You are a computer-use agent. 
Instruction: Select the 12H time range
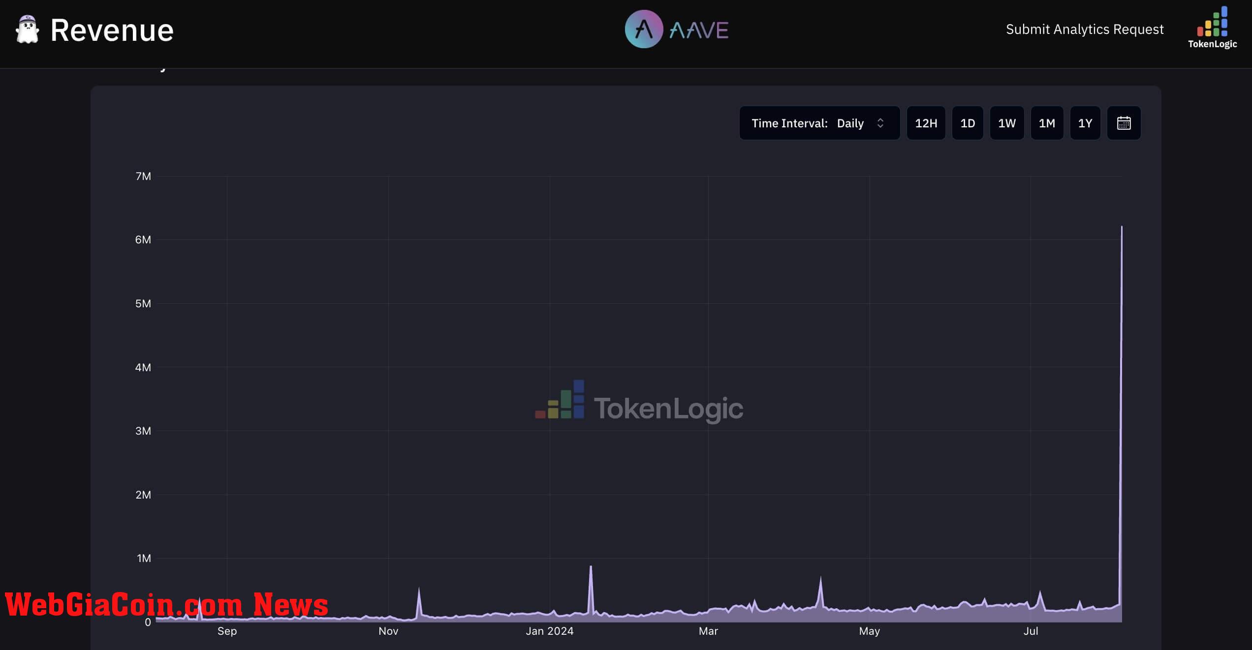[926, 123]
